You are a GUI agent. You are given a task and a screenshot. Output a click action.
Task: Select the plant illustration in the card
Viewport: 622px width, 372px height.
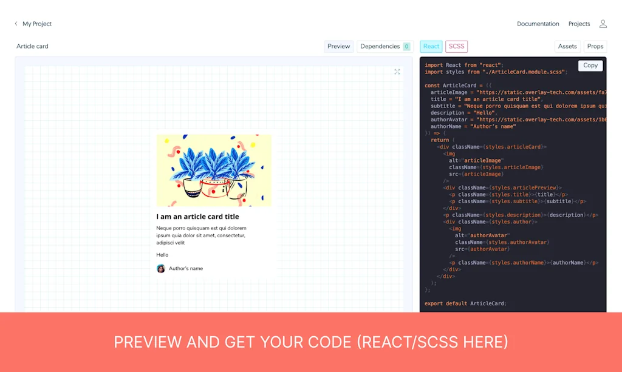pos(214,171)
